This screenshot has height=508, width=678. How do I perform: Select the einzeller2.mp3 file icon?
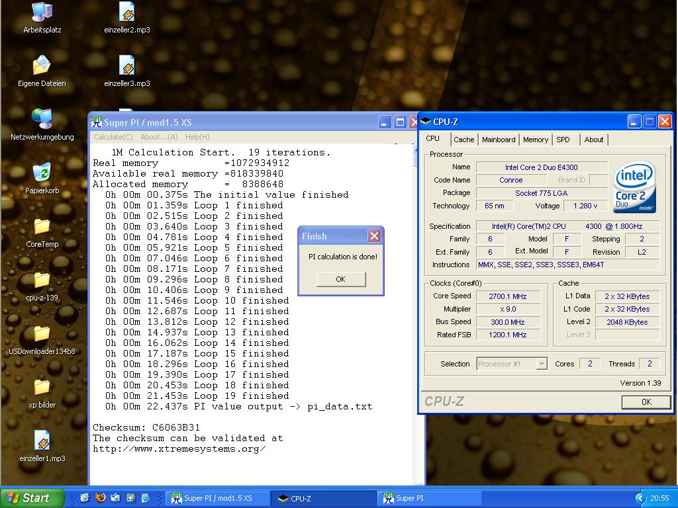coord(126,13)
